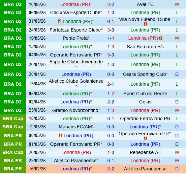The width and height of the screenshot is (186, 174).
Task: Click Sport Club do Recife link
Action: tap(145, 94)
